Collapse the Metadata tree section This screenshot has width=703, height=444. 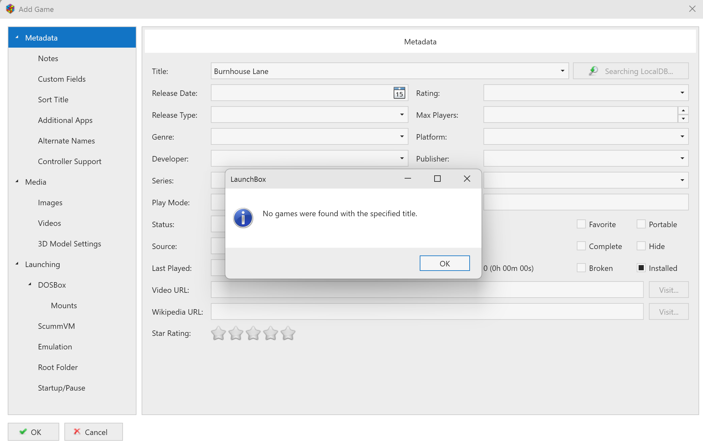click(17, 37)
